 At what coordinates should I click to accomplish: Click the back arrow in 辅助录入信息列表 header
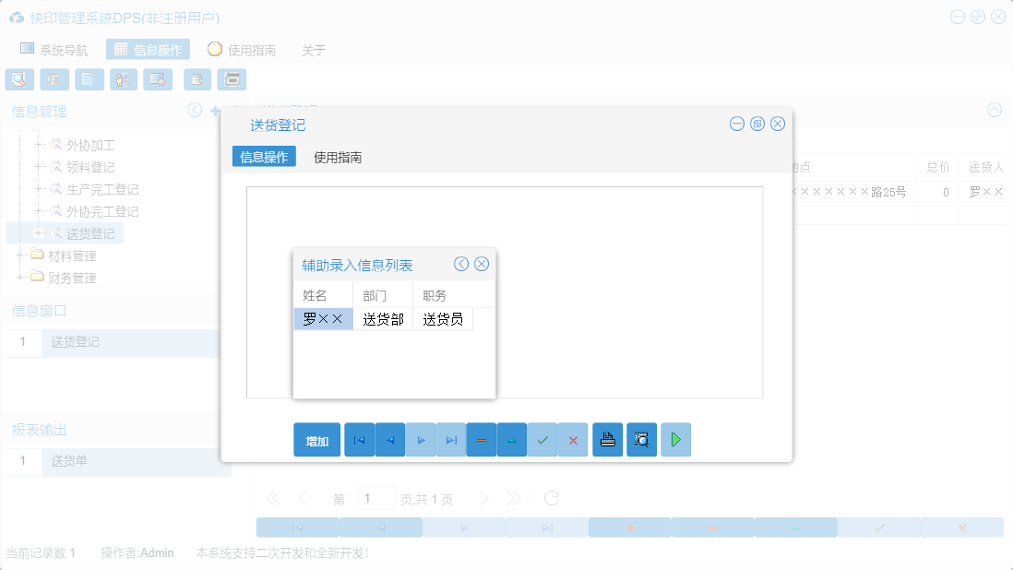point(460,264)
